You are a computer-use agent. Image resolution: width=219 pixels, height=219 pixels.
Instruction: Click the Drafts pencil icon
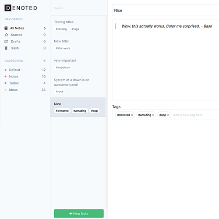pyautogui.click(x=6, y=42)
